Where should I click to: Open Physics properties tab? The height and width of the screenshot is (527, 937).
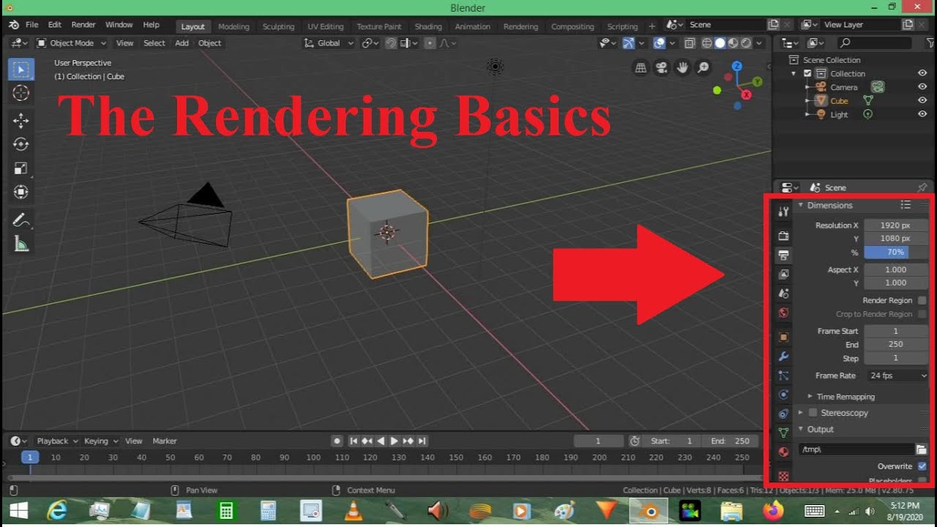(783, 395)
